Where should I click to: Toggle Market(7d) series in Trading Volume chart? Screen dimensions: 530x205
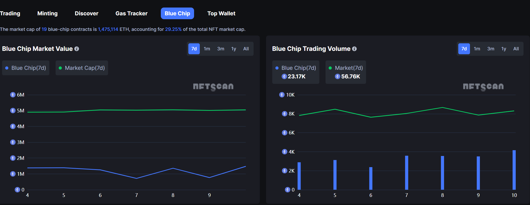pos(346,68)
